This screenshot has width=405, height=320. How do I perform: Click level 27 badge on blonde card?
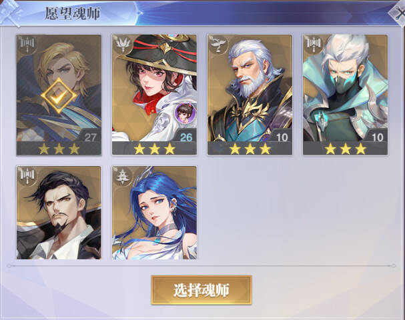pos(90,137)
